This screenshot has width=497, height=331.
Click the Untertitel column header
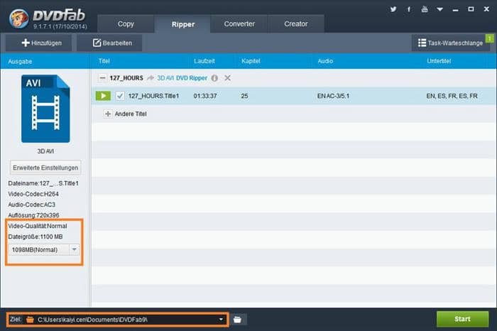[x=439, y=61]
